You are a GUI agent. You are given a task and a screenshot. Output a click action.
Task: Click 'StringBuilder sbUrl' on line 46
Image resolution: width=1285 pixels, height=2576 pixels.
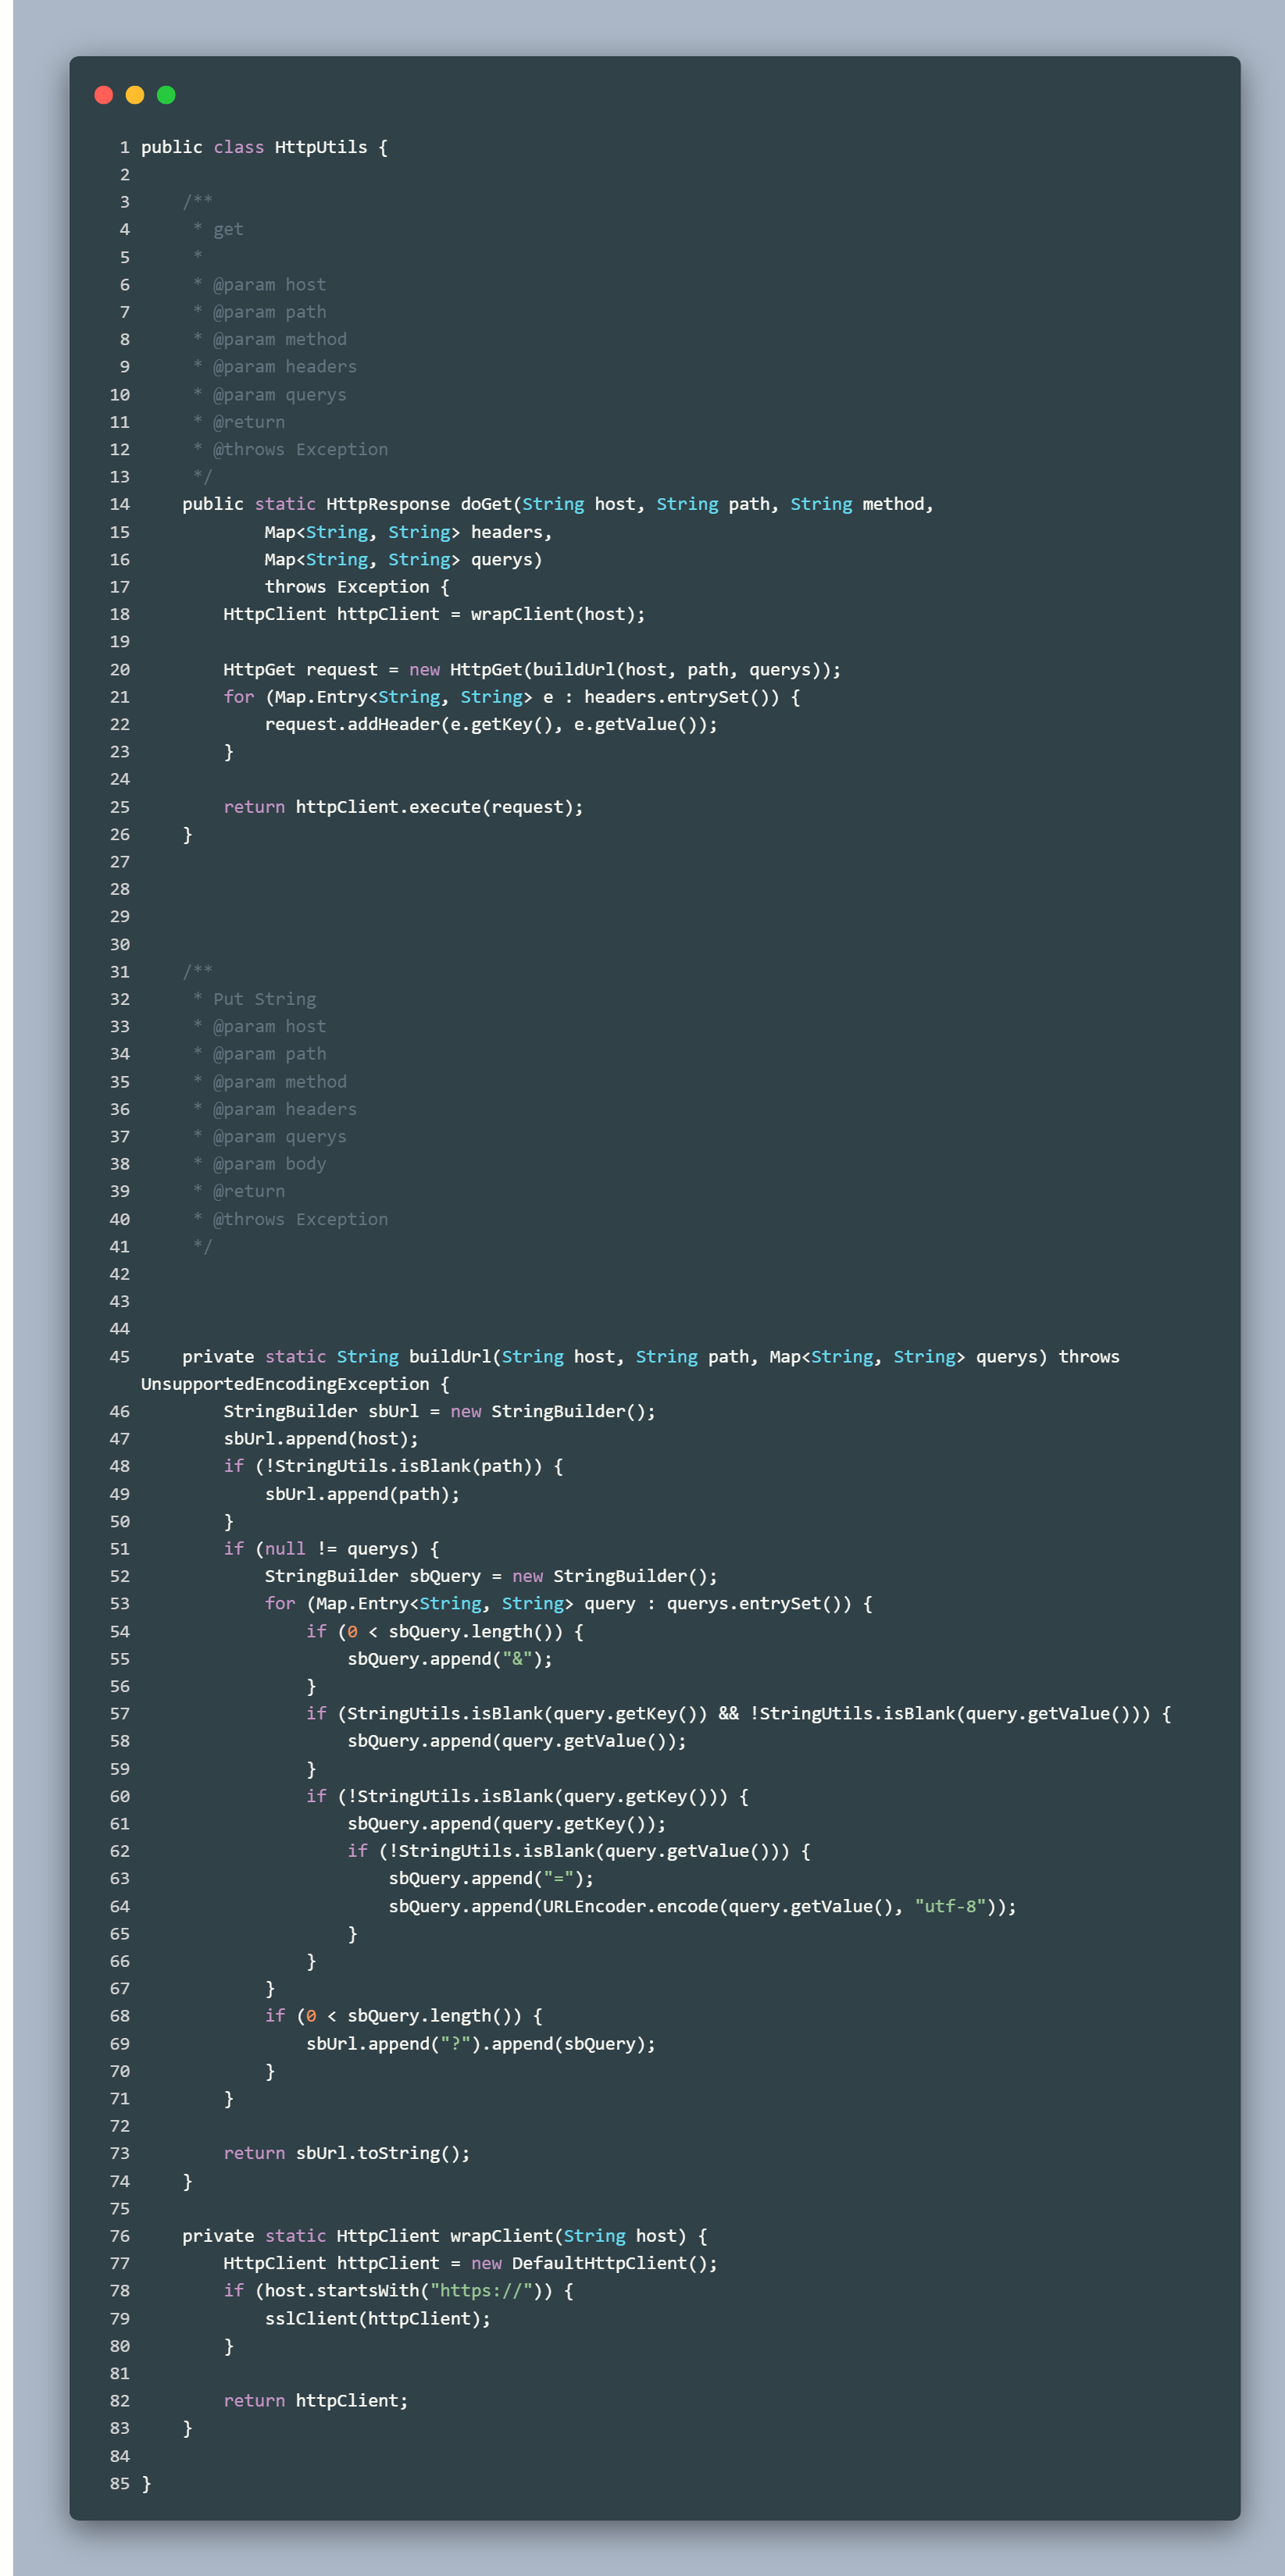321,1411
